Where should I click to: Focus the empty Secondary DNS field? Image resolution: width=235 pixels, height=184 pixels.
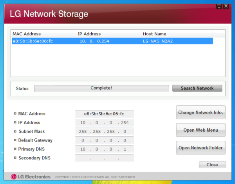(x=104, y=158)
